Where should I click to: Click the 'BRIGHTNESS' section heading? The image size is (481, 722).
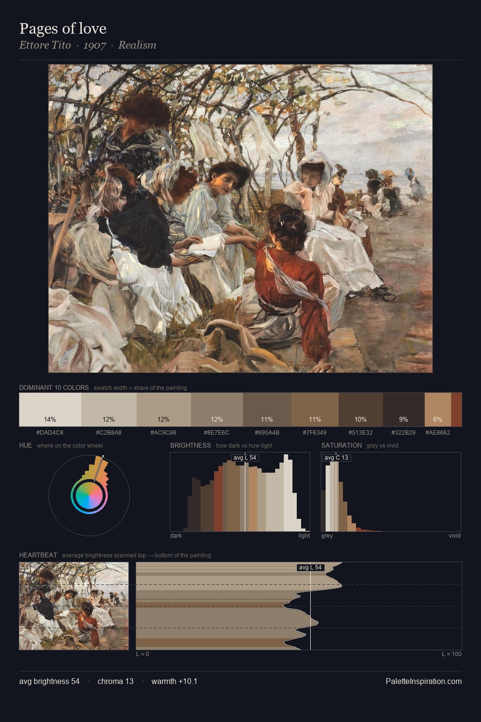pos(190,445)
